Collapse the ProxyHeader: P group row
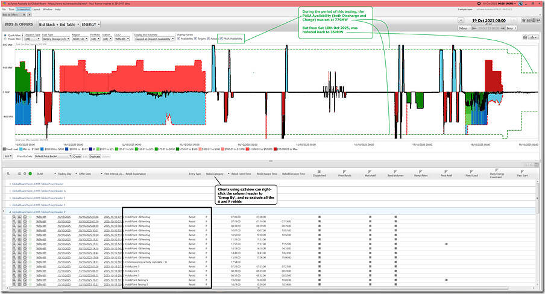The width and height of the screenshot is (545, 294). click(10, 212)
